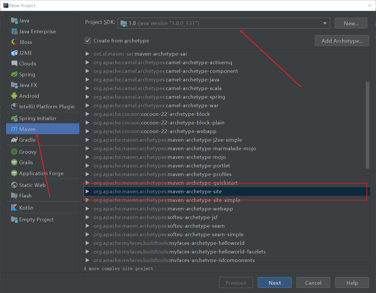Click the J2ME icon
376x293 pixels.
14,53
